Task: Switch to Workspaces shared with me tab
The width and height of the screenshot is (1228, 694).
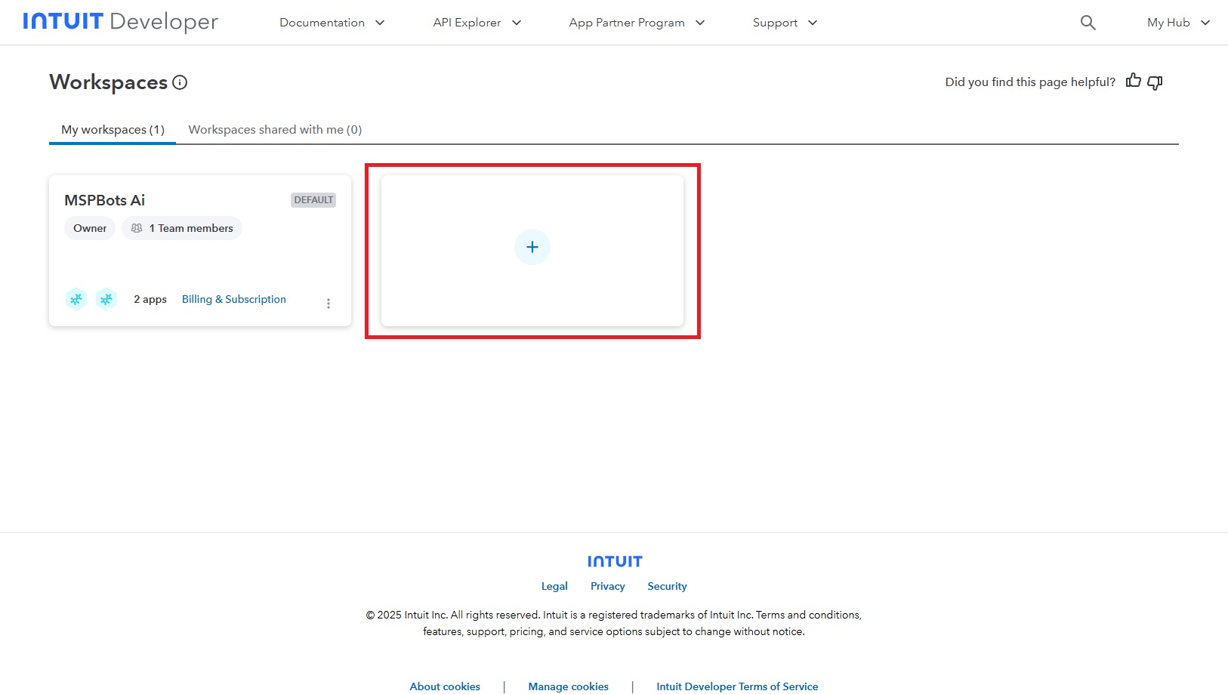Action: tap(275, 130)
